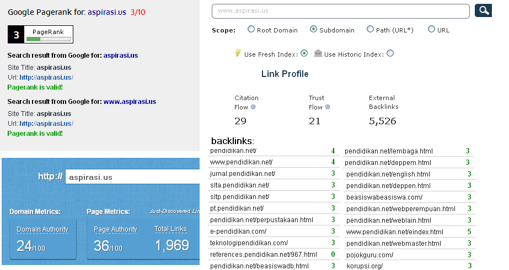Click the 'backlinks:' heading

pyautogui.click(x=233, y=141)
